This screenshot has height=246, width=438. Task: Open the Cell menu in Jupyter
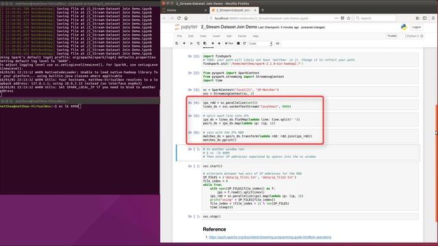point(229,36)
